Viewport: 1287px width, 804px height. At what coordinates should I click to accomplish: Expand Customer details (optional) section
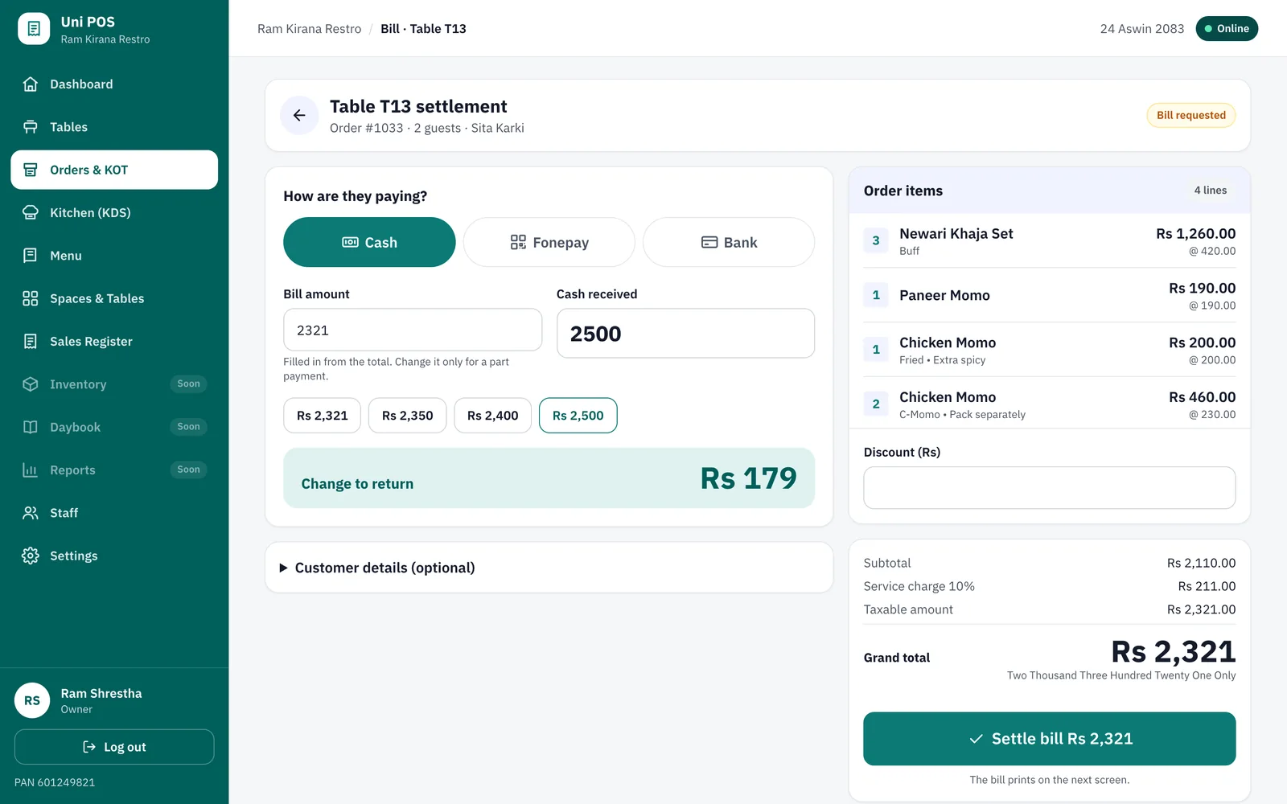pos(549,568)
